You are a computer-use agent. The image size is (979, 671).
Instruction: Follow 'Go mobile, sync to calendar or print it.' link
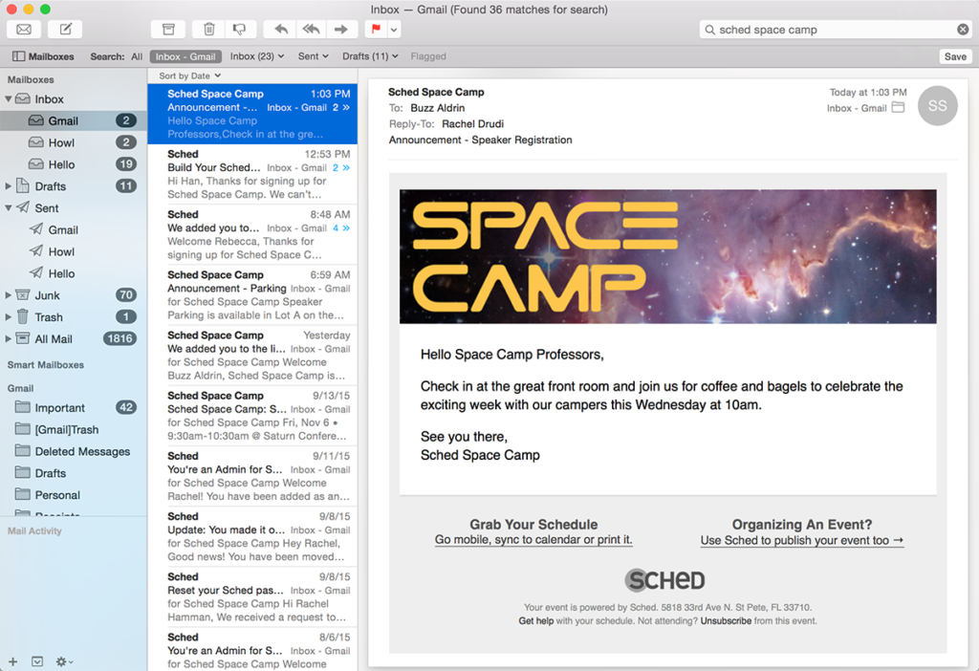pos(533,540)
